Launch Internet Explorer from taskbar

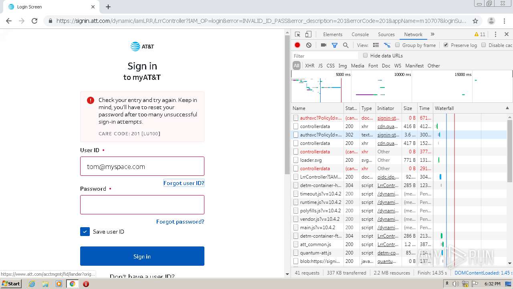click(x=32, y=284)
